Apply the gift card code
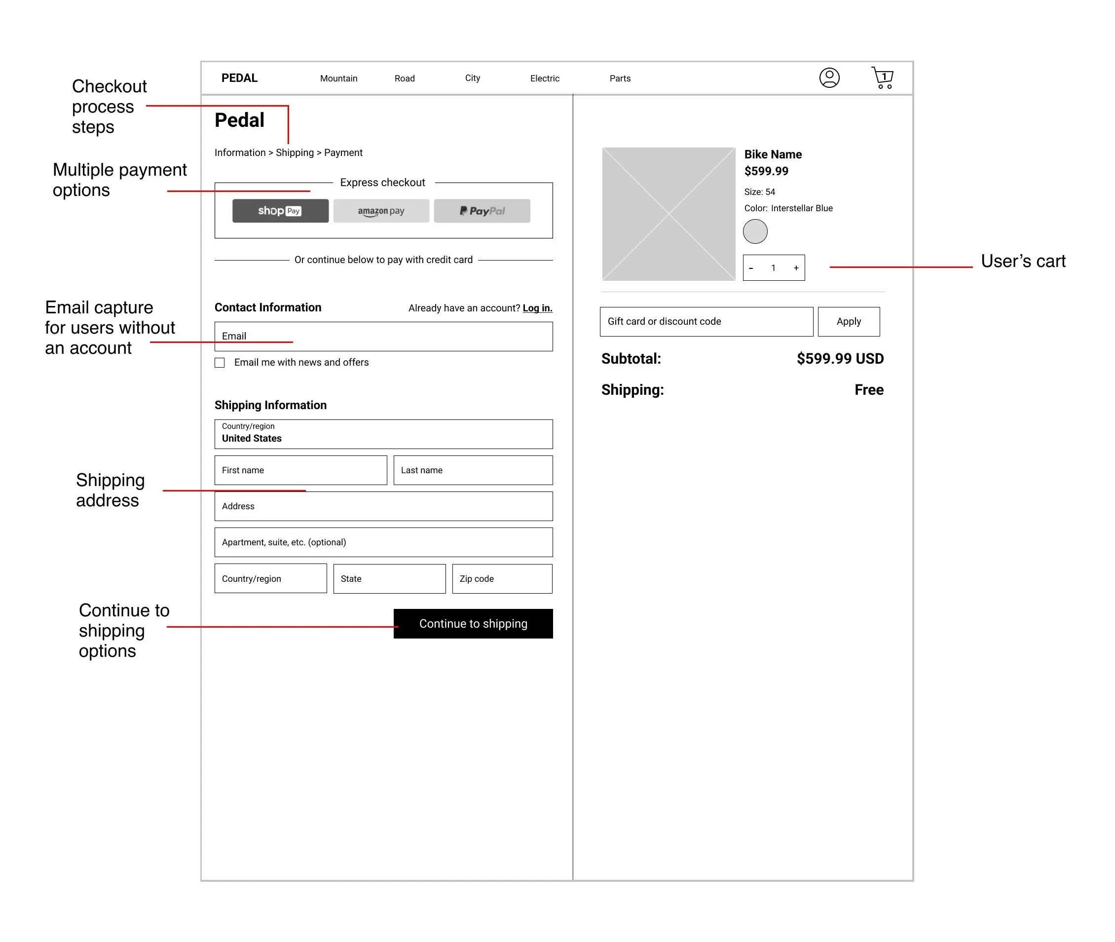 (848, 321)
